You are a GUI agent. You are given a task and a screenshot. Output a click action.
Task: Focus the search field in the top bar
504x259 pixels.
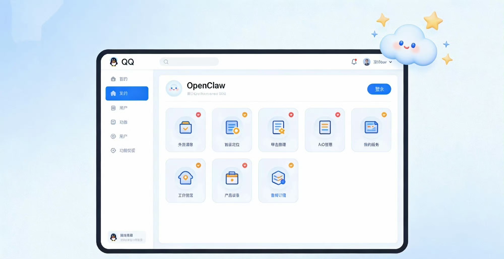[189, 62]
